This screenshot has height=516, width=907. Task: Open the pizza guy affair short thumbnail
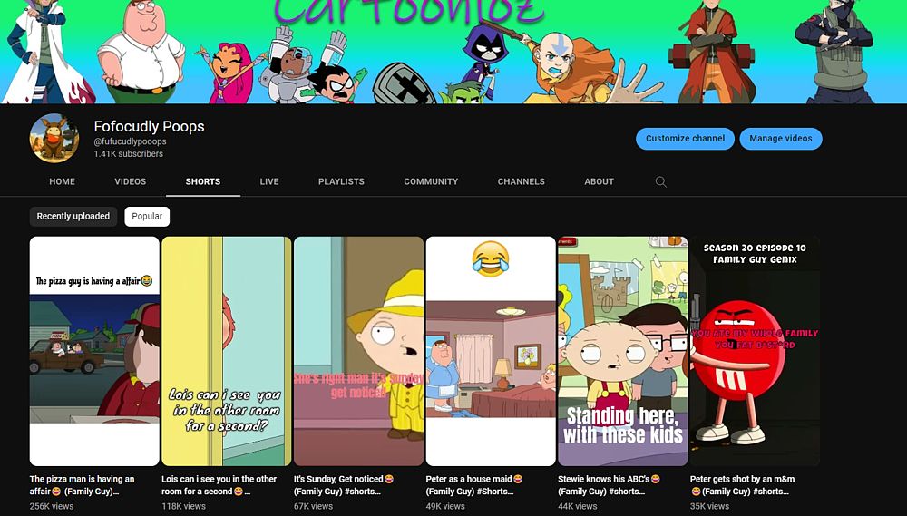tap(94, 351)
